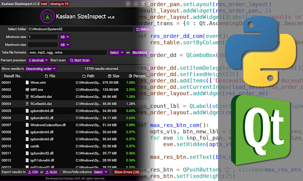Click the 15789 results returned label

pos(102,69)
